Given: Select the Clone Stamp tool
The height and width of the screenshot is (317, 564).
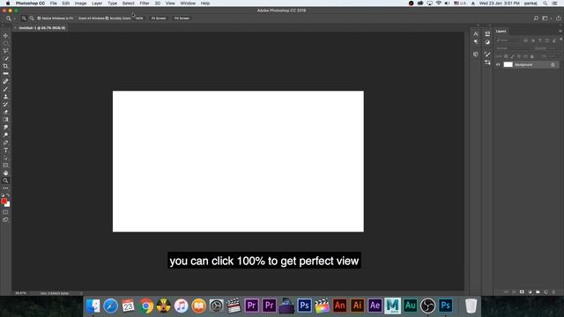Looking at the screenshot, I should pos(5,96).
